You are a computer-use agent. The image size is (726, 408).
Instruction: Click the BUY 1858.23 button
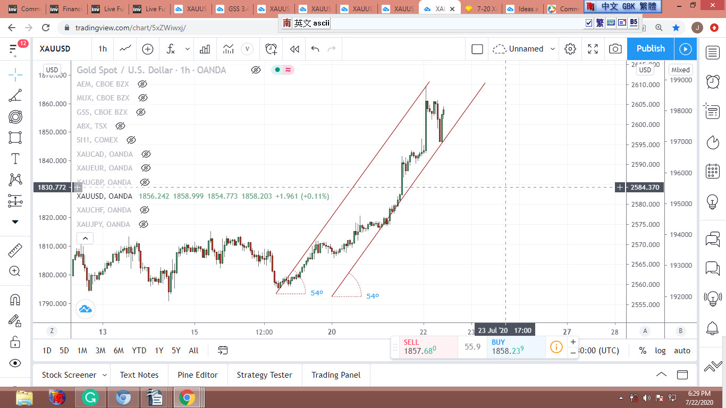click(x=516, y=347)
